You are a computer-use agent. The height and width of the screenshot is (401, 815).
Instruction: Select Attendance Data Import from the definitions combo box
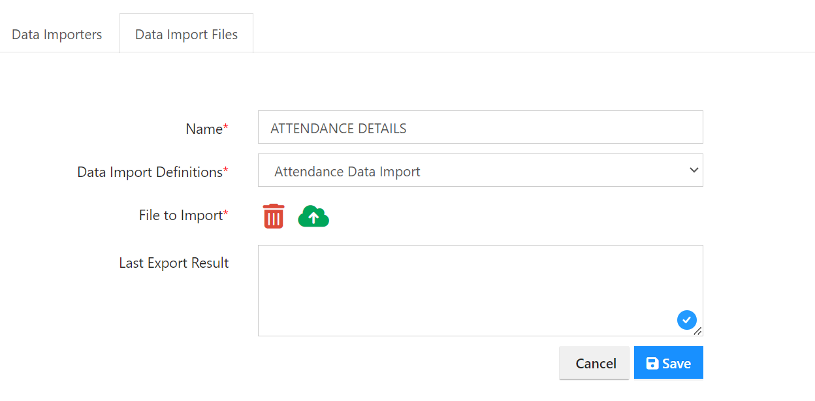coord(480,170)
